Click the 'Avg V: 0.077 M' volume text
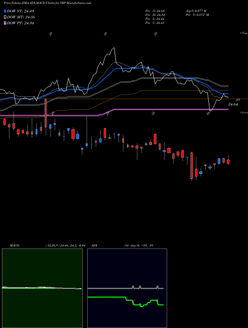The width and height of the screenshot is (248, 328). [x=196, y=11]
